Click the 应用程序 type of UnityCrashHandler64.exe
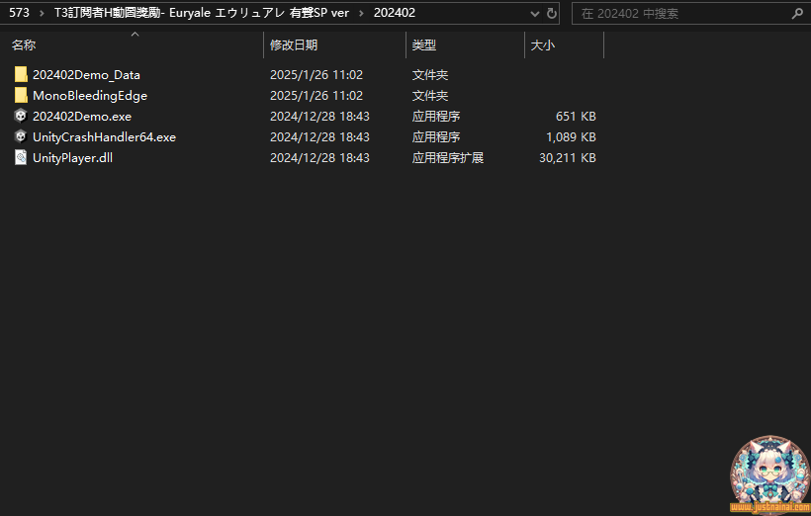This screenshot has height=516, width=811. click(436, 136)
